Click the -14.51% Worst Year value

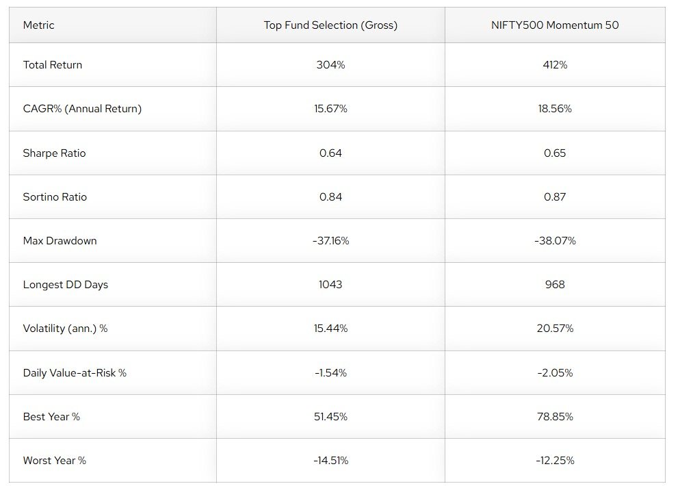pyautogui.click(x=330, y=461)
